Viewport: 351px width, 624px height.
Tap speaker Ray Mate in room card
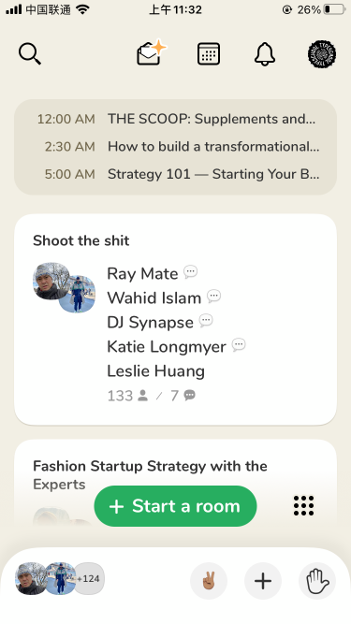coord(142,274)
